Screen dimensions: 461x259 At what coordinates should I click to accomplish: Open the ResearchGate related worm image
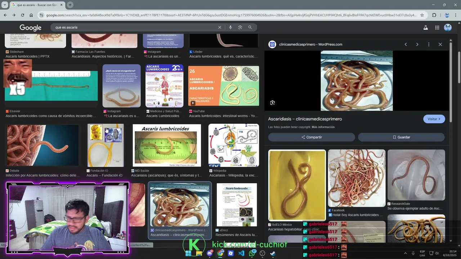click(x=416, y=175)
